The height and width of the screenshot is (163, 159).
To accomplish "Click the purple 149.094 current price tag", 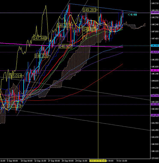I will coord(155,13).
